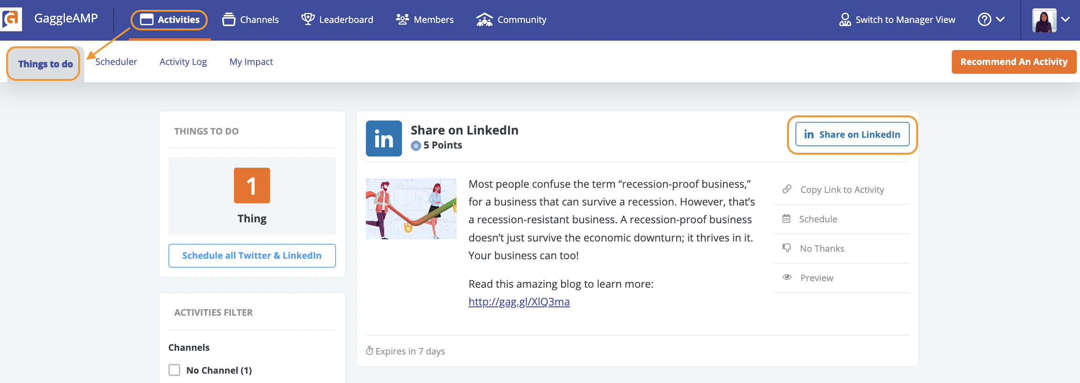The height and width of the screenshot is (383, 1080).
Task: Switch to the Activity Log tab
Action: point(183,61)
